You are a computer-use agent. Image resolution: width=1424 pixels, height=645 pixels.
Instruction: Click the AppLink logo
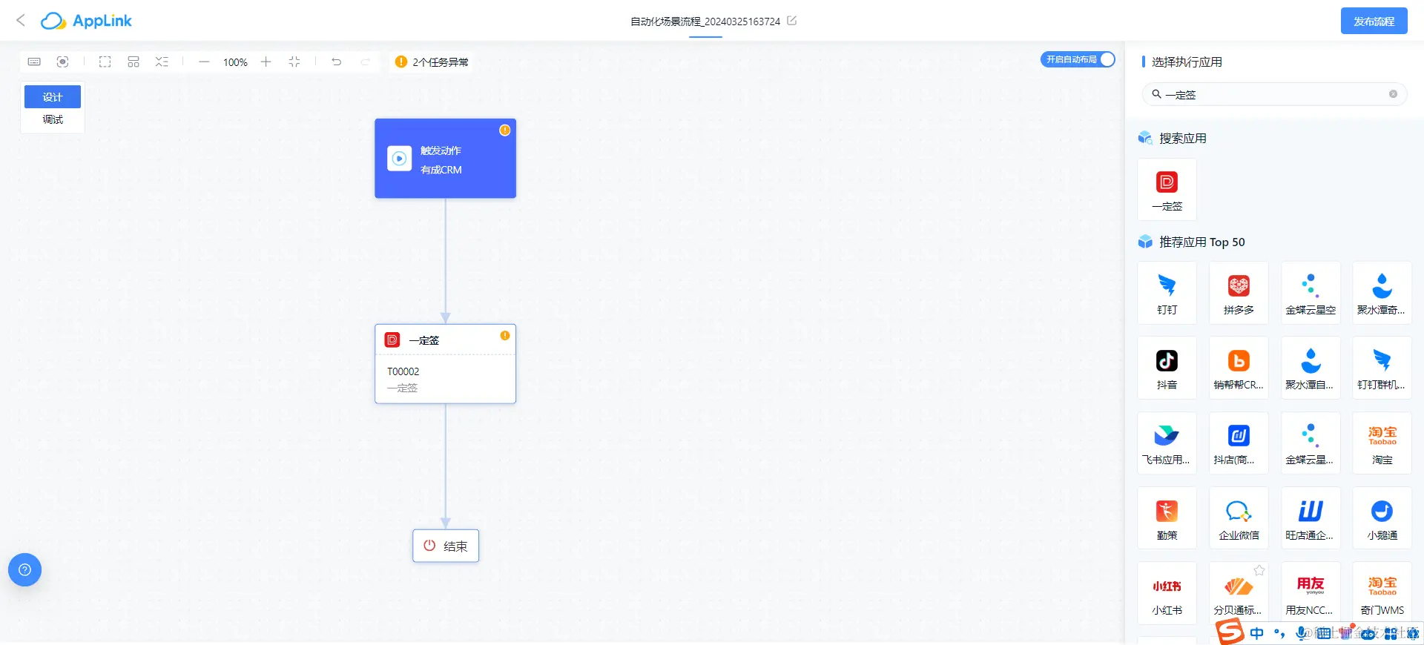tap(86, 21)
